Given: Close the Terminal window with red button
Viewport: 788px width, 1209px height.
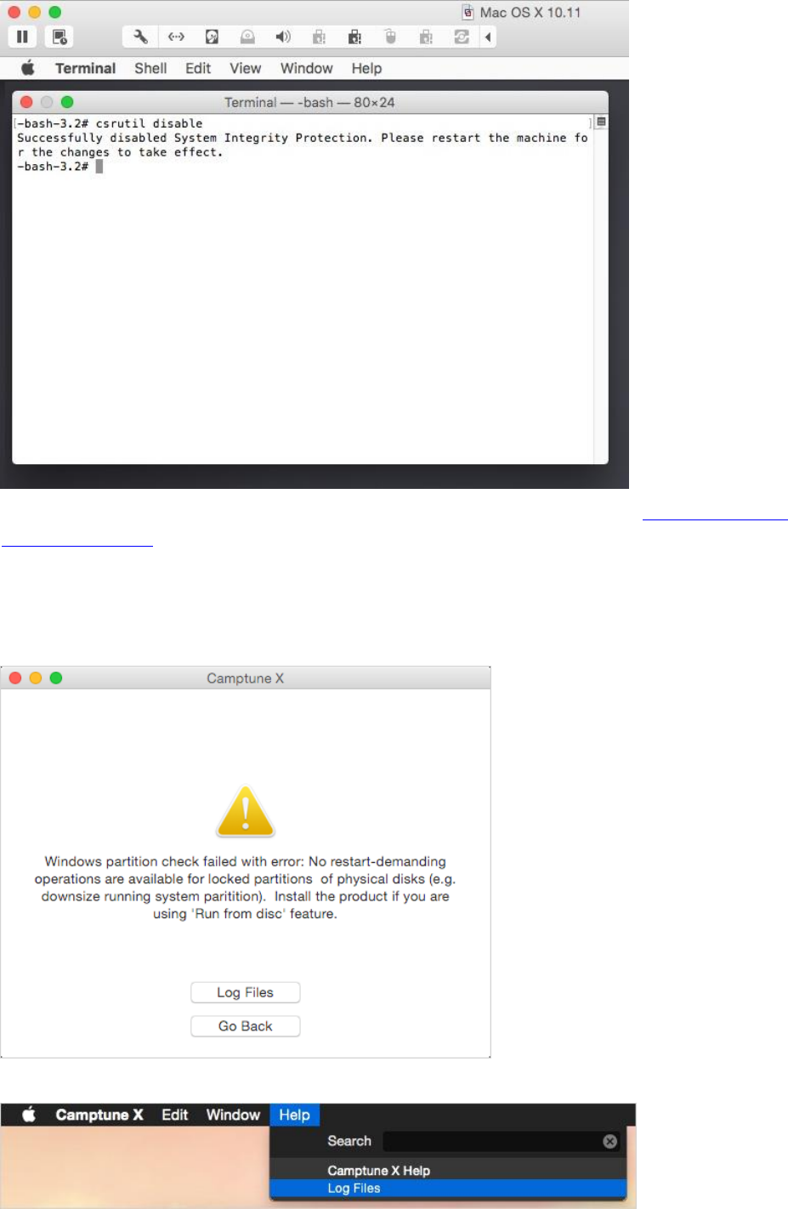Looking at the screenshot, I should click(x=26, y=102).
